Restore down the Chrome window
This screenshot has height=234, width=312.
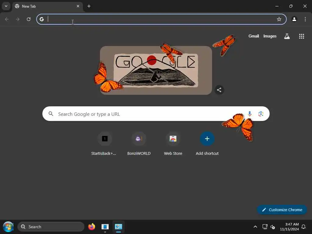click(291, 6)
